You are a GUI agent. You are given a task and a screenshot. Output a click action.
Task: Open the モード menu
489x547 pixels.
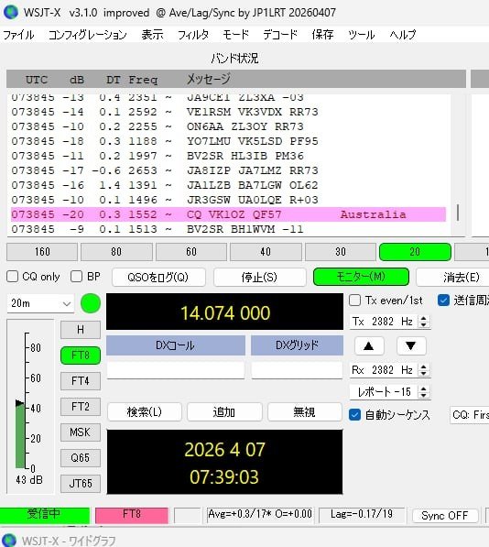[x=236, y=35]
